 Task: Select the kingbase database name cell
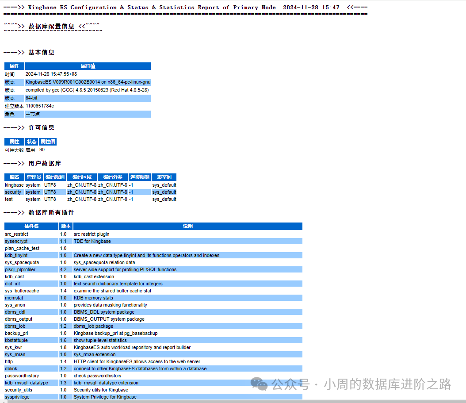pos(14,185)
